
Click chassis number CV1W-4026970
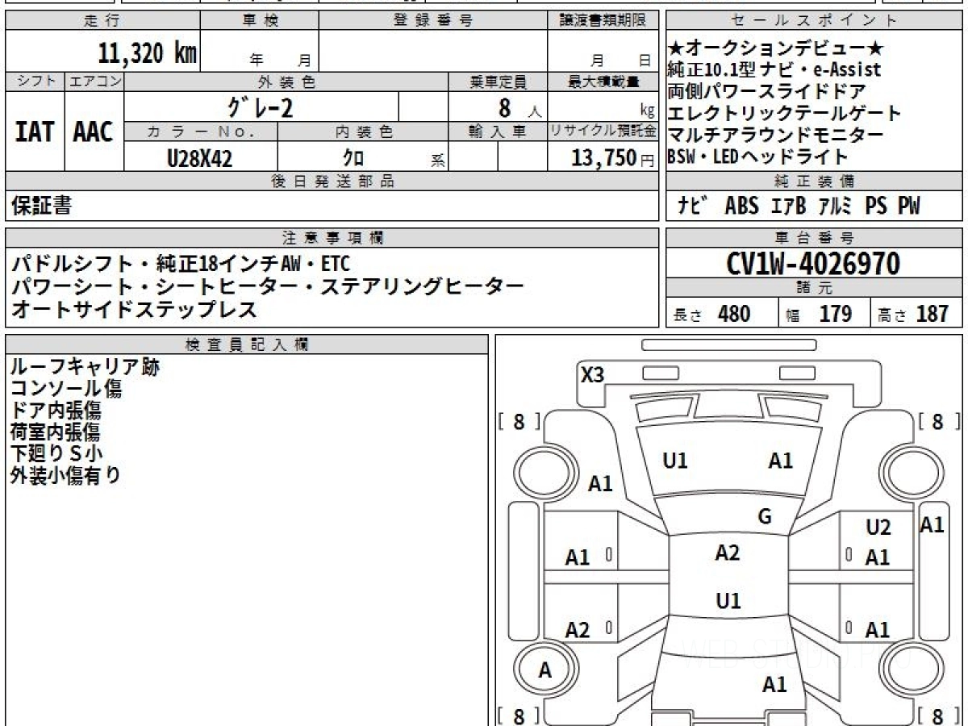click(x=813, y=263)
